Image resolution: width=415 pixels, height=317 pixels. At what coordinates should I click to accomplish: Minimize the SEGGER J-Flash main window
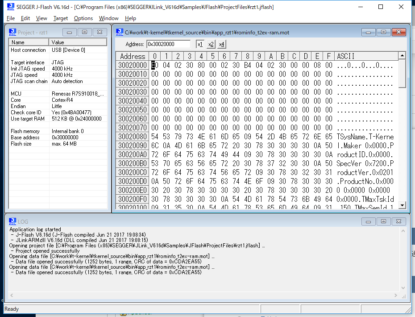pos(360,7)
